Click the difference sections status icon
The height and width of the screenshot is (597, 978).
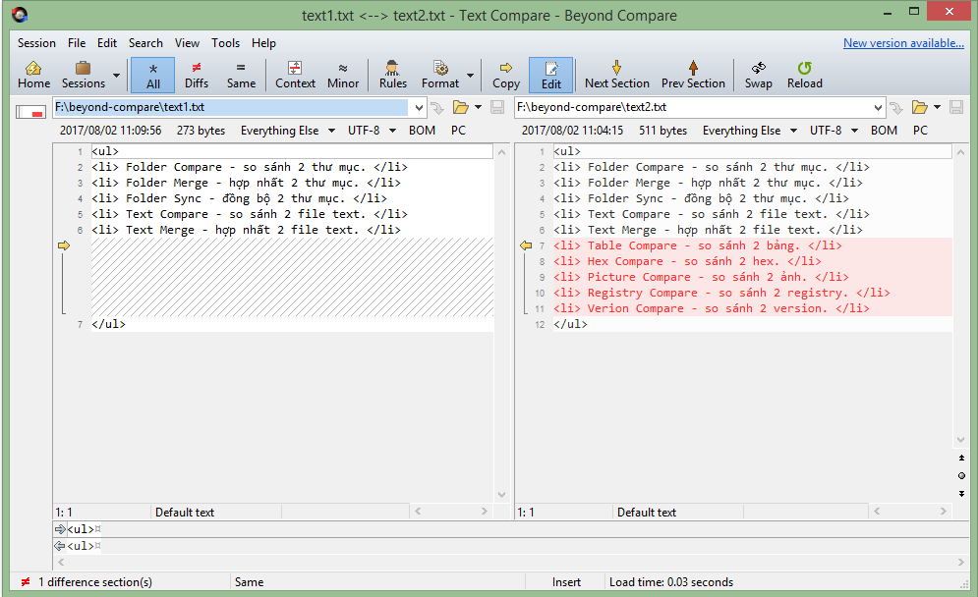click(26, 581)
